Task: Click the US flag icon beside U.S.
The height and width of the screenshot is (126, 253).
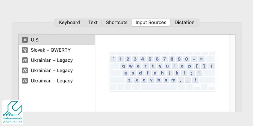Action: pos(25,40)
